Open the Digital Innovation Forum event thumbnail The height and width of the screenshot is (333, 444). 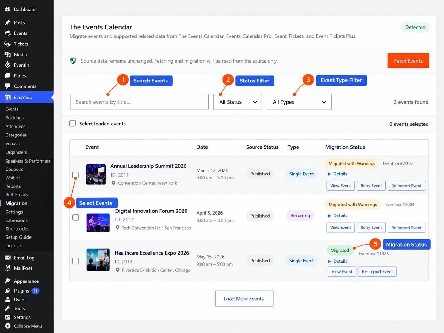coord(98,222)
